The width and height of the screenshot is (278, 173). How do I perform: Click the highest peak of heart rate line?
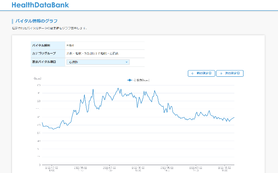[x=118, y=88]
